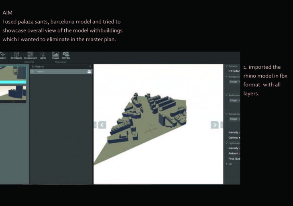The image size is (293, 206).
Task: Go to previous view with left arrow
Action: (x=102, y=125)
